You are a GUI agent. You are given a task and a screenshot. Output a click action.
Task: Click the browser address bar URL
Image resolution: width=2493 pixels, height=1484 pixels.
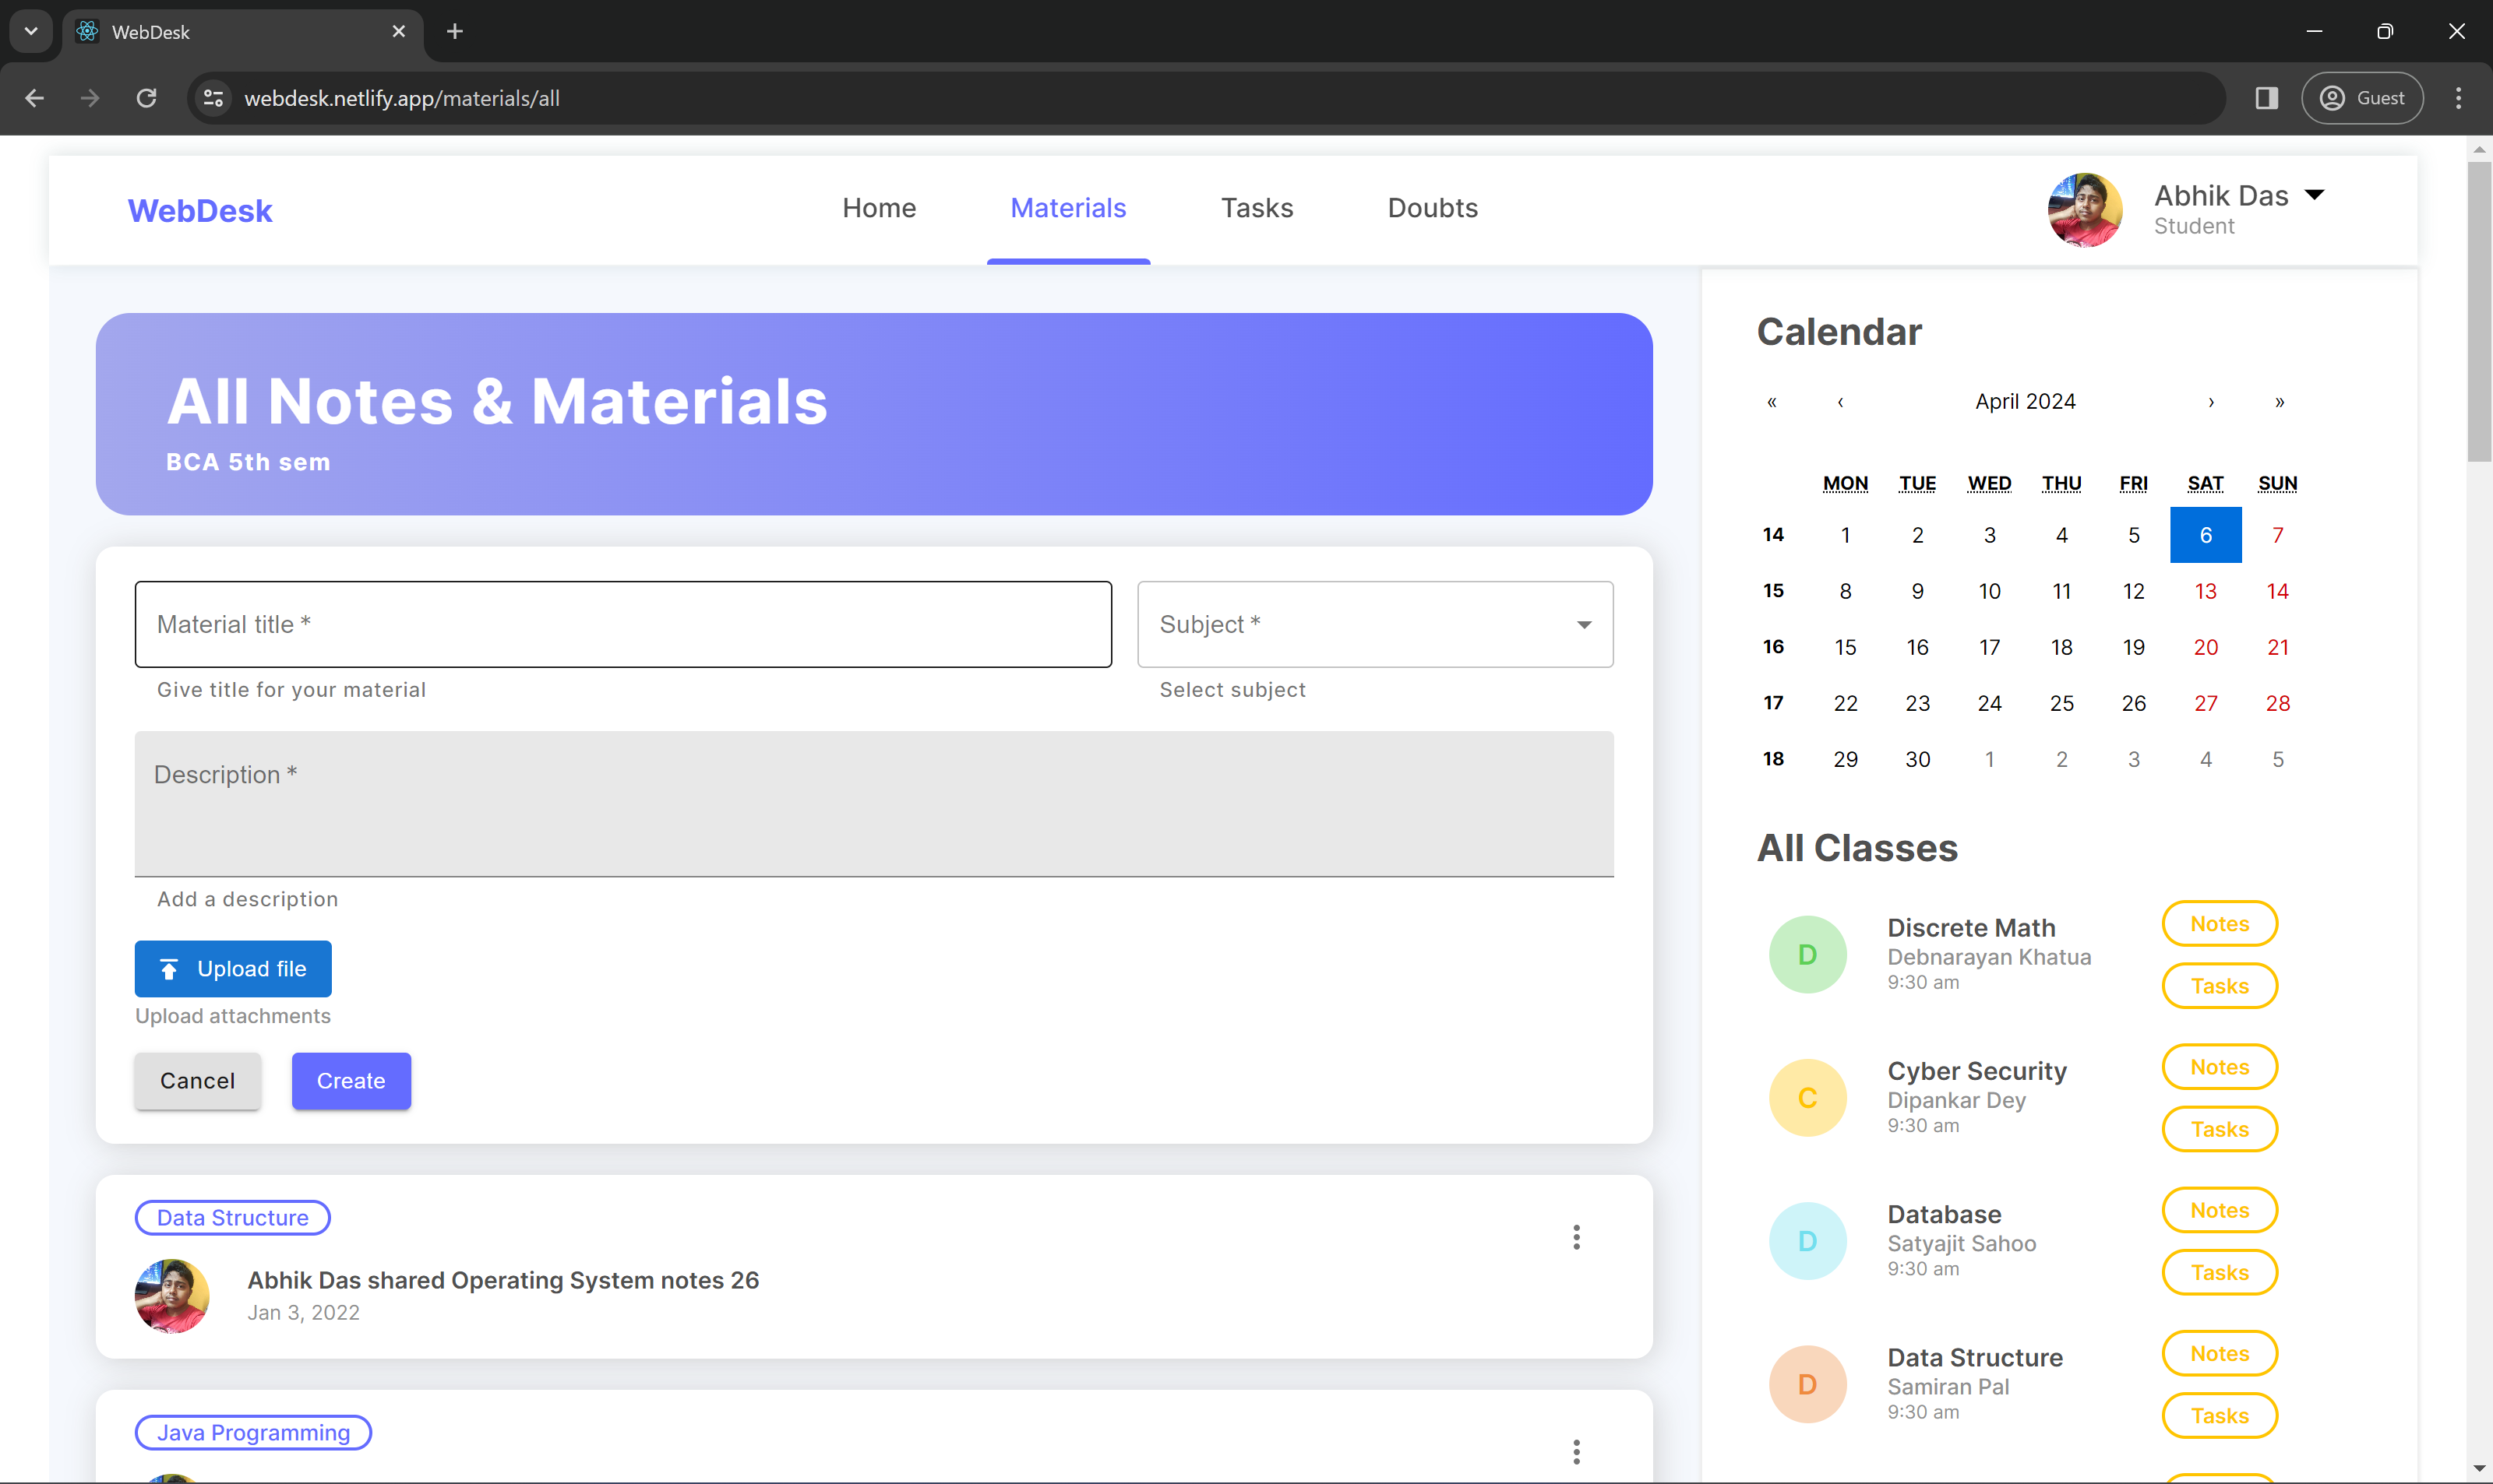402,98
